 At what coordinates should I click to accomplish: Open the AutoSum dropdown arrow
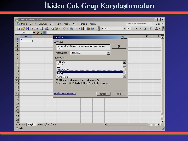point(79,29)
